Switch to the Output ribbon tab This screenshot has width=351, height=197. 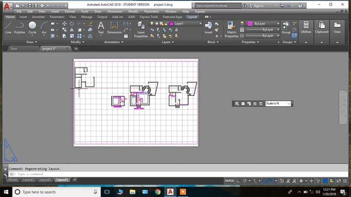102,17
